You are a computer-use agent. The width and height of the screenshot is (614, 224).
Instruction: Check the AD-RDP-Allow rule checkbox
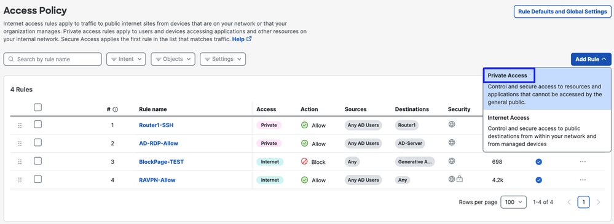point(37,142)
